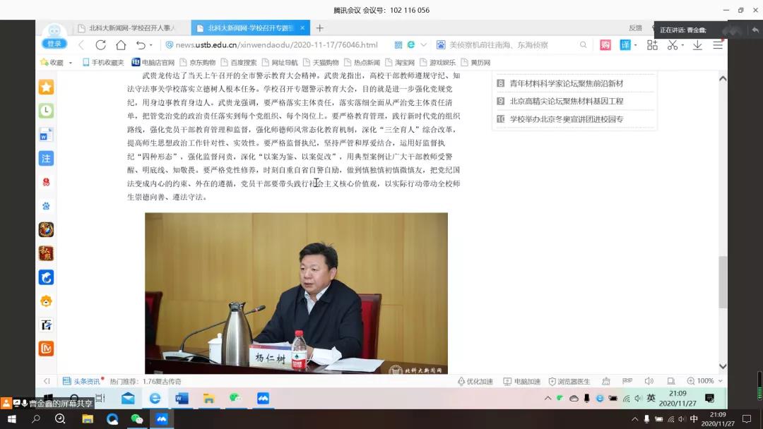The image size is (763, 429).
Task: Open the Word document sidebar icon
Action: (46, 135)
